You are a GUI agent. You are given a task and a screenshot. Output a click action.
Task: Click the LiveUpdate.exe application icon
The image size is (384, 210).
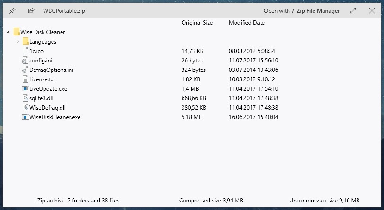pos(25,89)
